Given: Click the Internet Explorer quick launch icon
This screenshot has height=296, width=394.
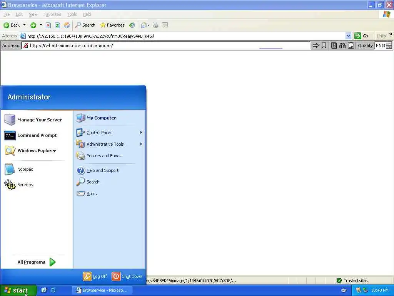Looking at the screenshot, I should click(x=53, y=290).
